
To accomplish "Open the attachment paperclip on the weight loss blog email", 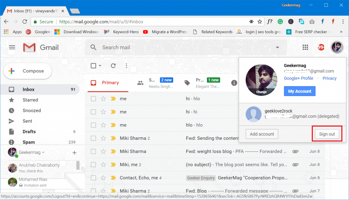I will [x=295, y=152].
